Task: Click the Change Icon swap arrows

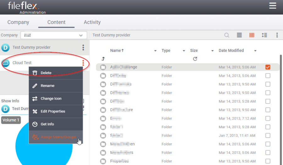Action: point(35,98)
